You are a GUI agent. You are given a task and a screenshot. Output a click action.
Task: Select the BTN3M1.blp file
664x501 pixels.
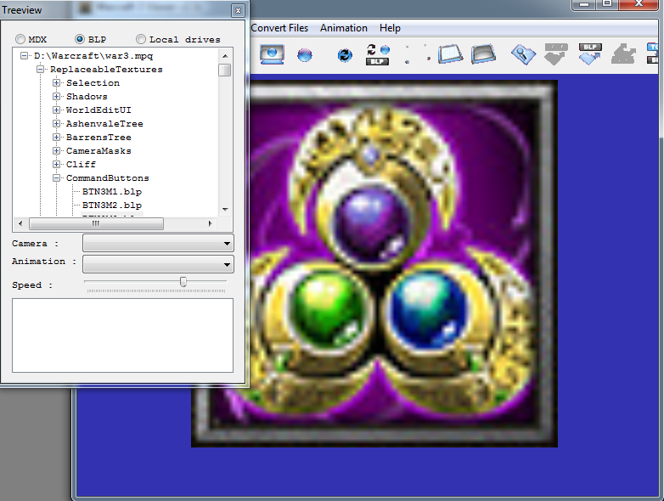pyautogui.click(x=112, y=192)
